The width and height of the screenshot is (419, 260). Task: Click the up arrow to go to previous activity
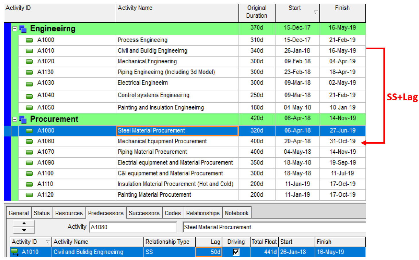pos(24,224)
